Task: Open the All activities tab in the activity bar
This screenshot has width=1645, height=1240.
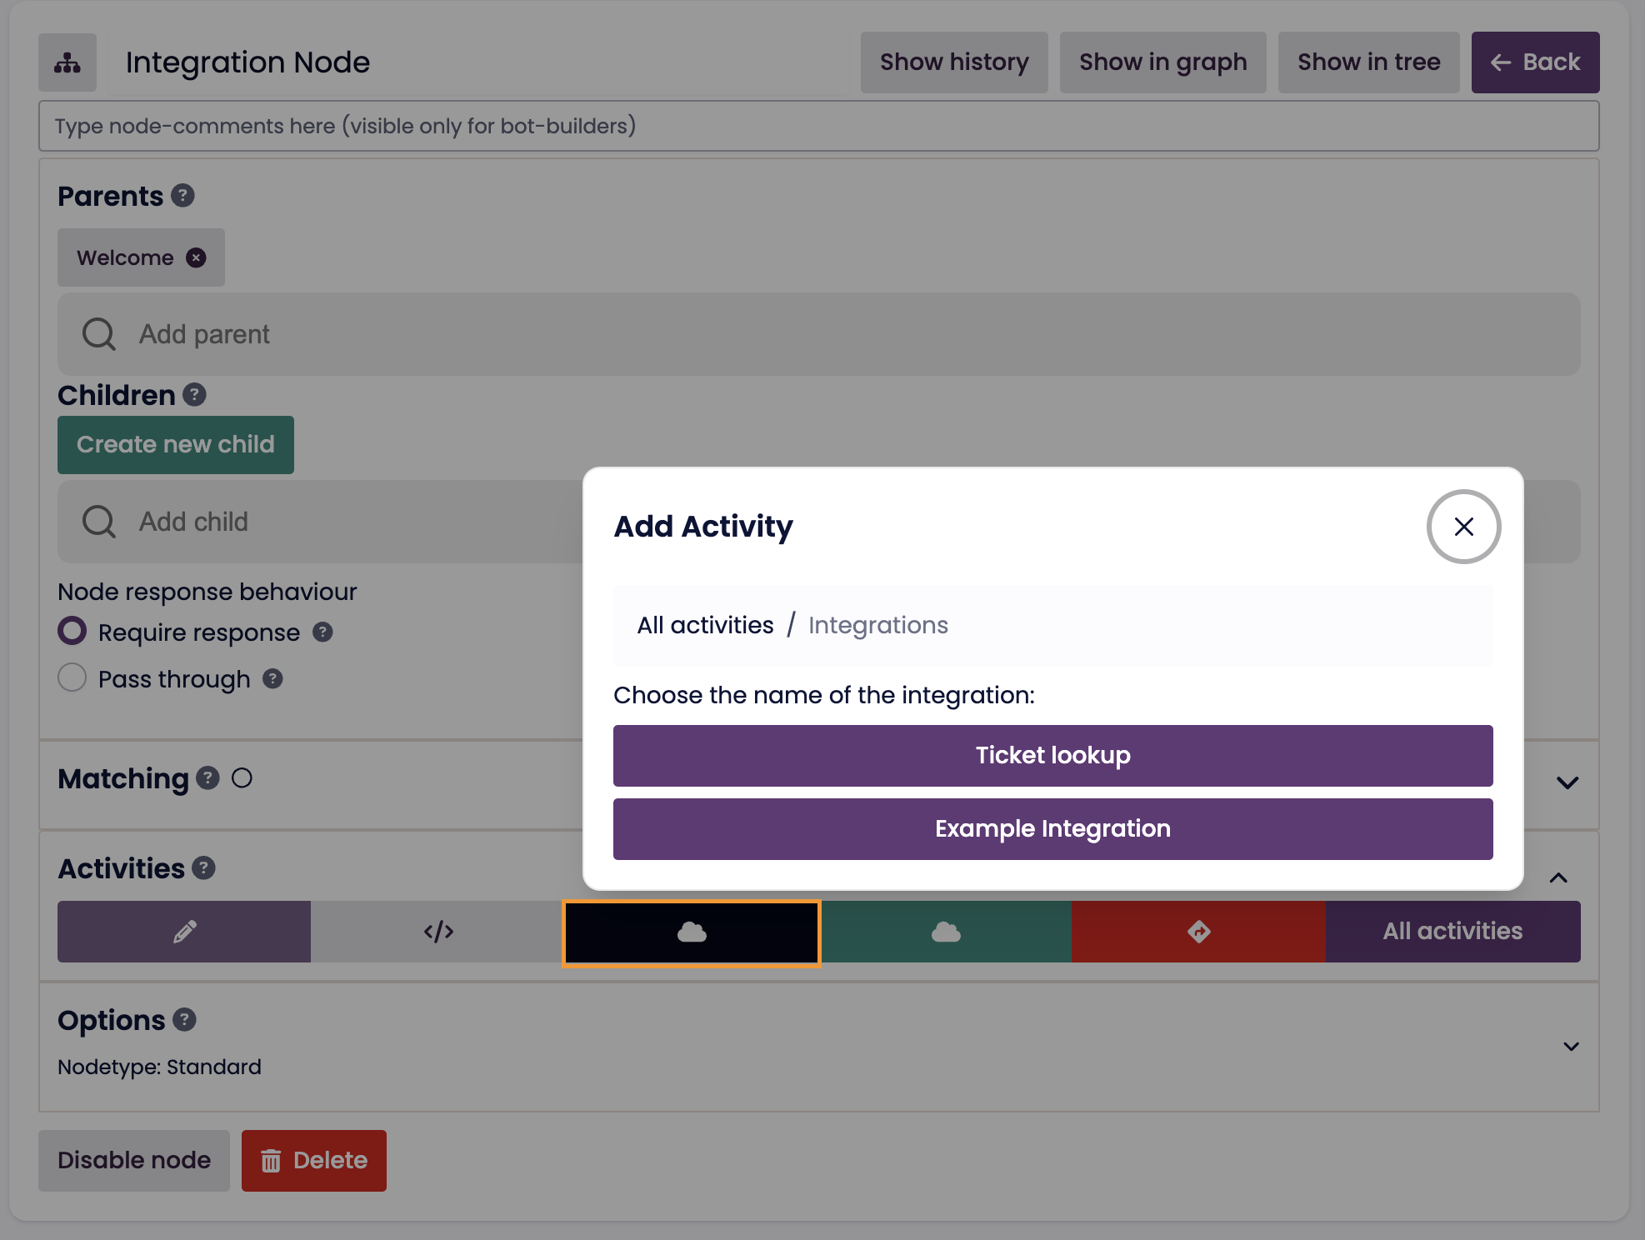Action: tap(1452, 932)
